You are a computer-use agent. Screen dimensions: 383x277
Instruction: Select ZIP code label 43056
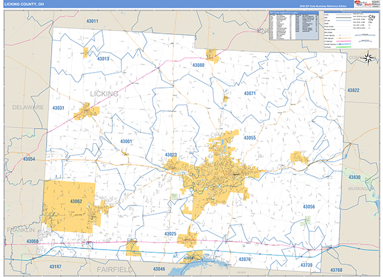click(308, 207)
